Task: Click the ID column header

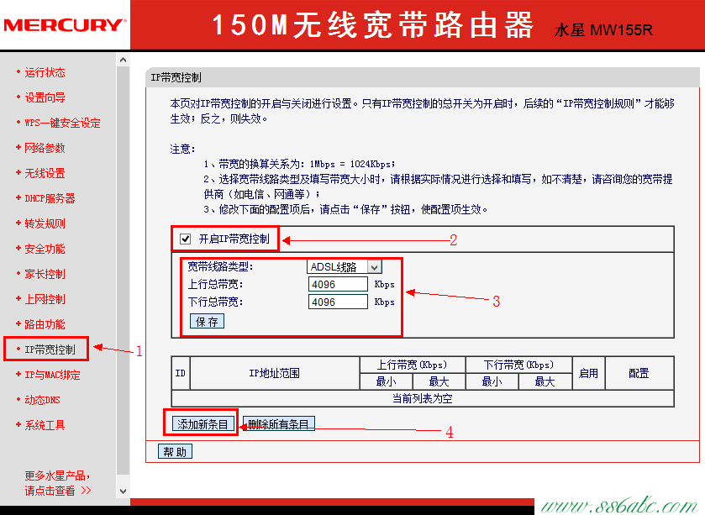Action: pos(181,373)
